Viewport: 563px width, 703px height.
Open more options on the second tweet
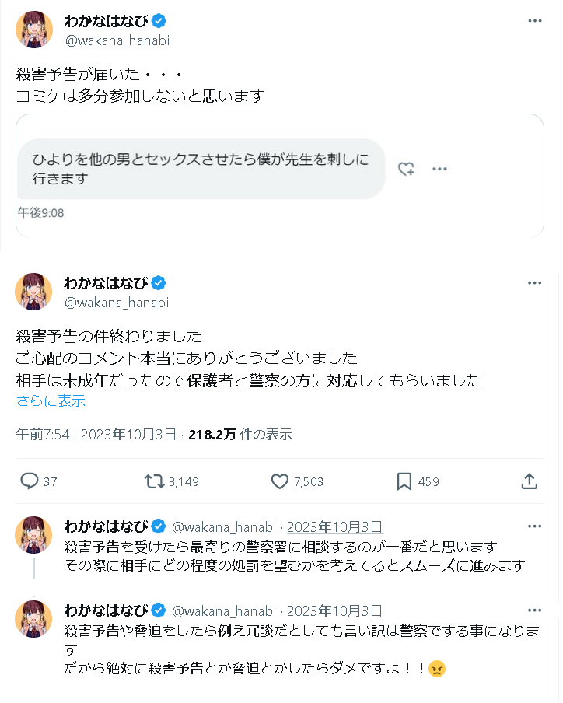(x=535, y=283)
